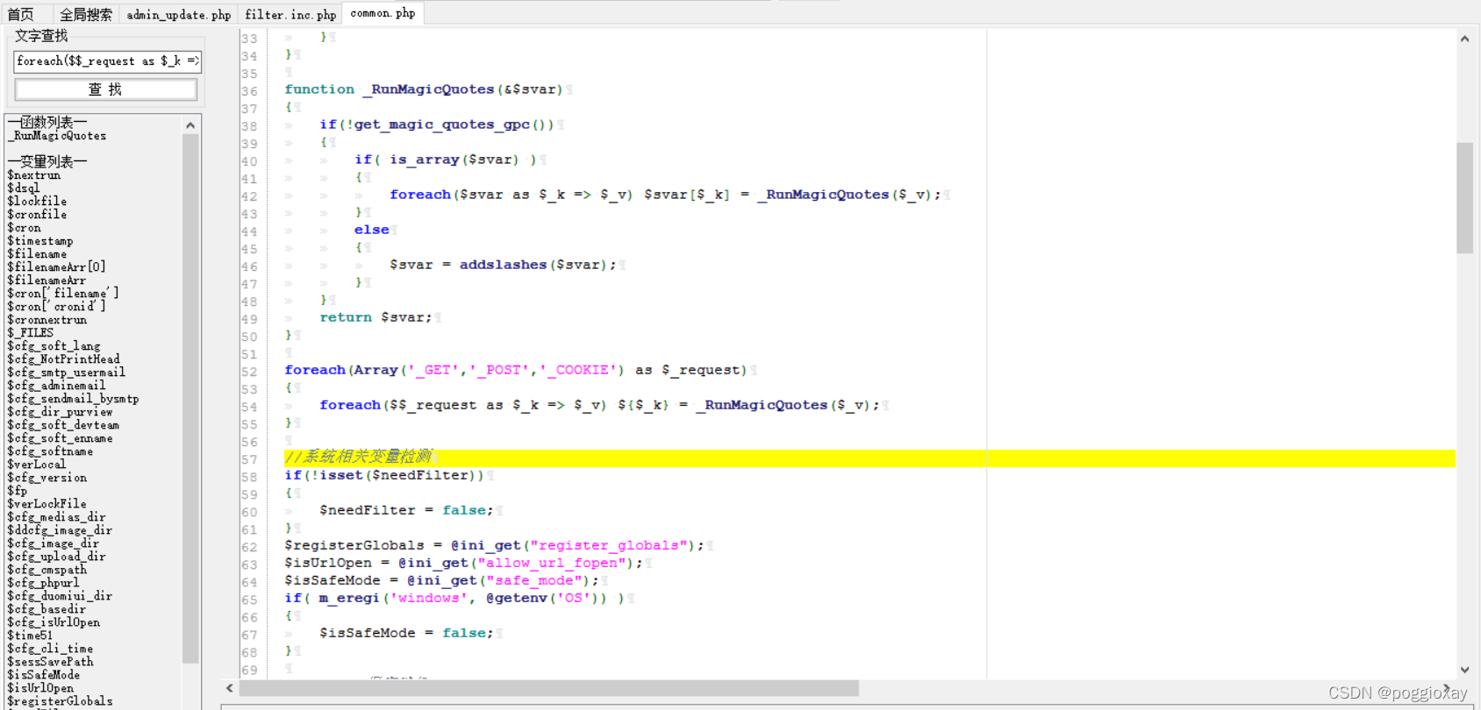Select $cfg_version variable entry
Screen dimensions: 1481x710
(x=47, y=478)
